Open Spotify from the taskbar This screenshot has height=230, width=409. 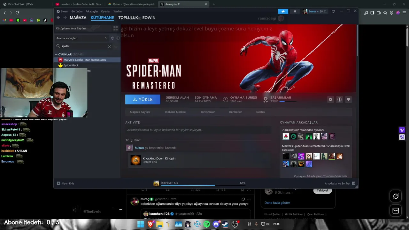207,224
